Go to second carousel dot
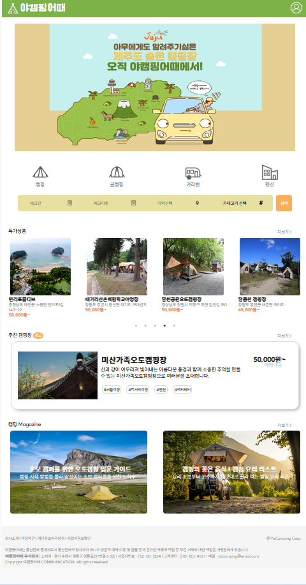 click(145, 325)
